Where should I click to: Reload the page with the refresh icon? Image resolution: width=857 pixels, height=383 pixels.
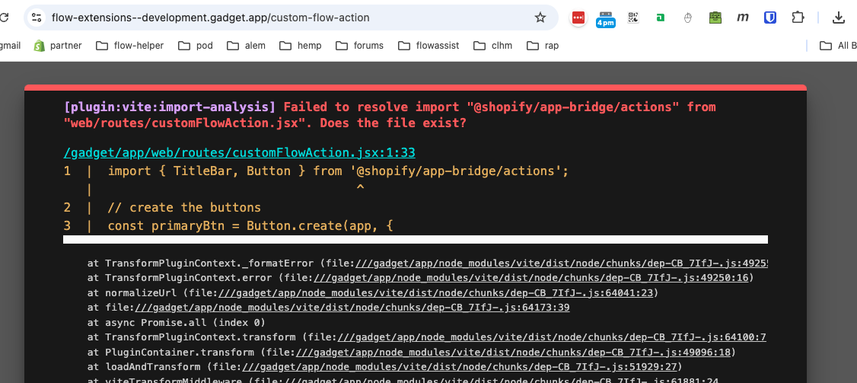pos(3,18)
